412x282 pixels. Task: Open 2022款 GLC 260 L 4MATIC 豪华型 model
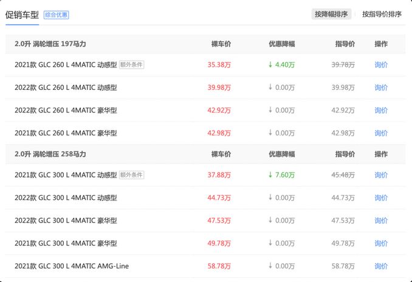[x=66, y=111]
